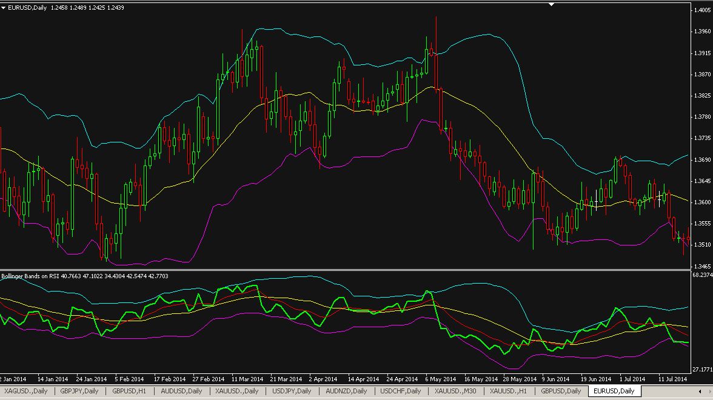Viewport: 713px width, 400px height.
Task: Click the 1.3465 price scale label
Action: [703, 267]
